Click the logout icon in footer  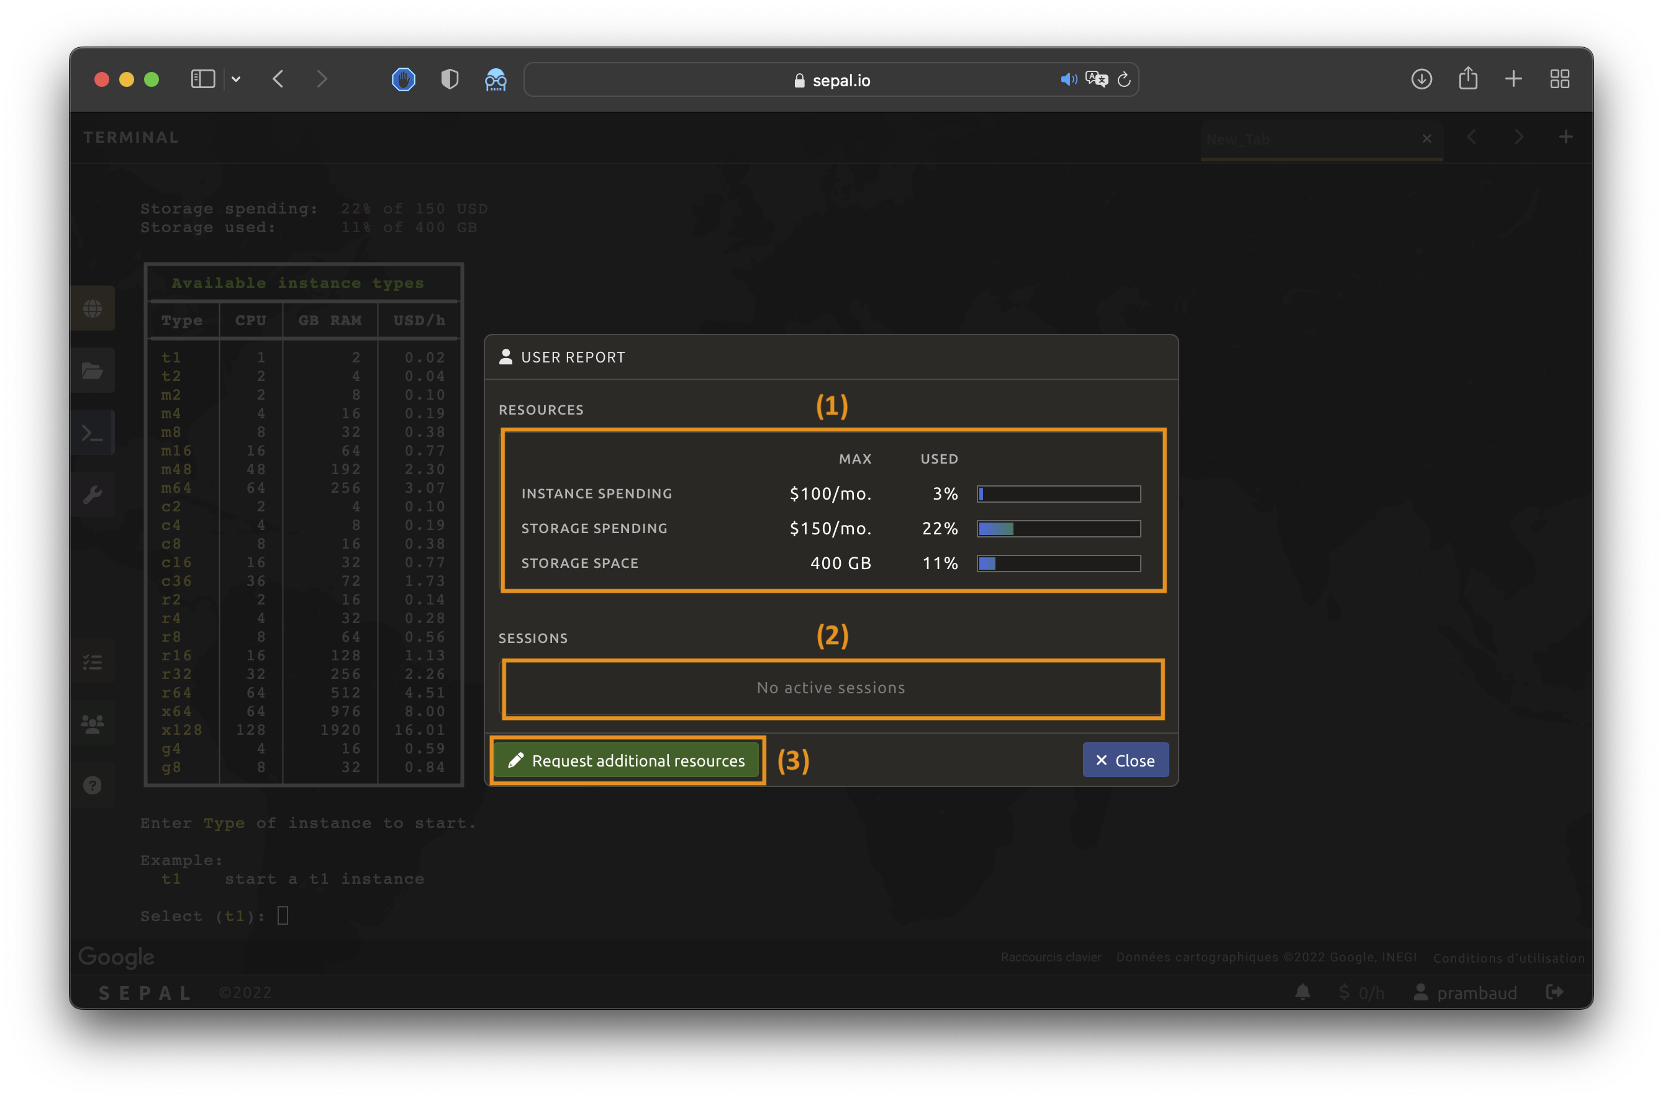coord(1555,992)
